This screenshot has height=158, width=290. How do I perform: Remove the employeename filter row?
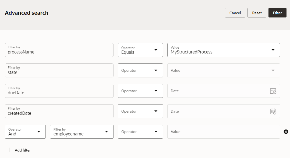tap(286, 132)
